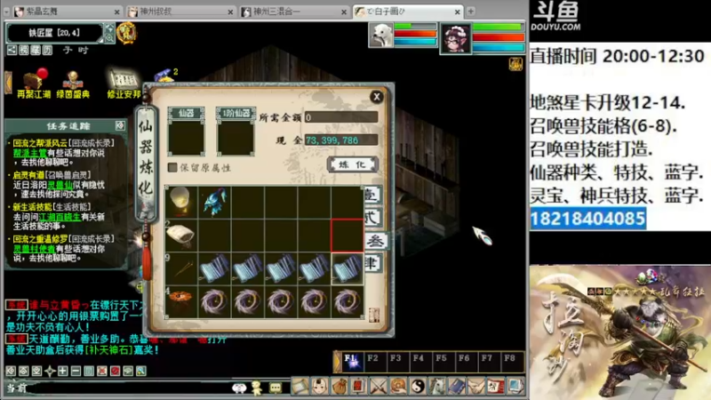Click the chat bubble icon in chat bar
Screen dimensions: 711x400
(x=276, y=388)
